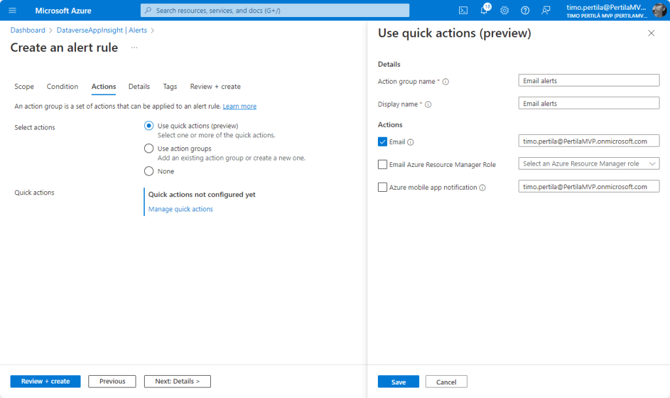Screen dimensions: 670x398
Task: Open the Help question mark menu
Action: pos(525,10)
